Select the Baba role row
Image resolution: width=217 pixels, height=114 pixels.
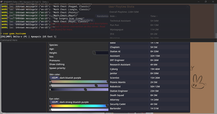tap(149, 43)
